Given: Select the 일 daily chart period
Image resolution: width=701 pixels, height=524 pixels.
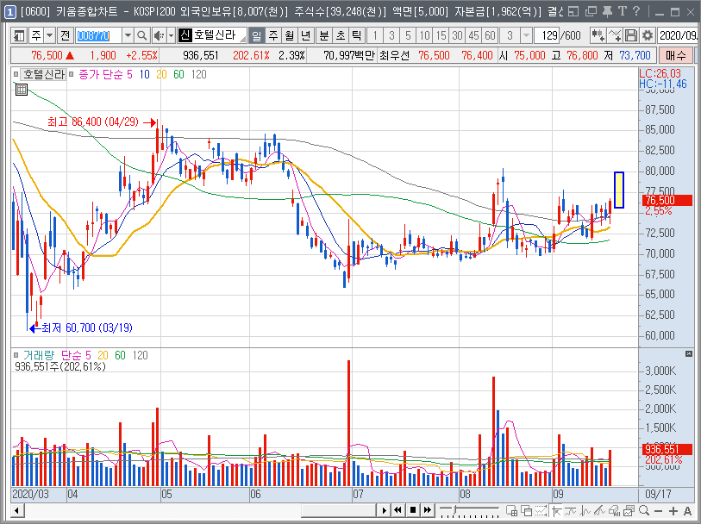Looking at the screenshot, I should click(x=257, y=34).
